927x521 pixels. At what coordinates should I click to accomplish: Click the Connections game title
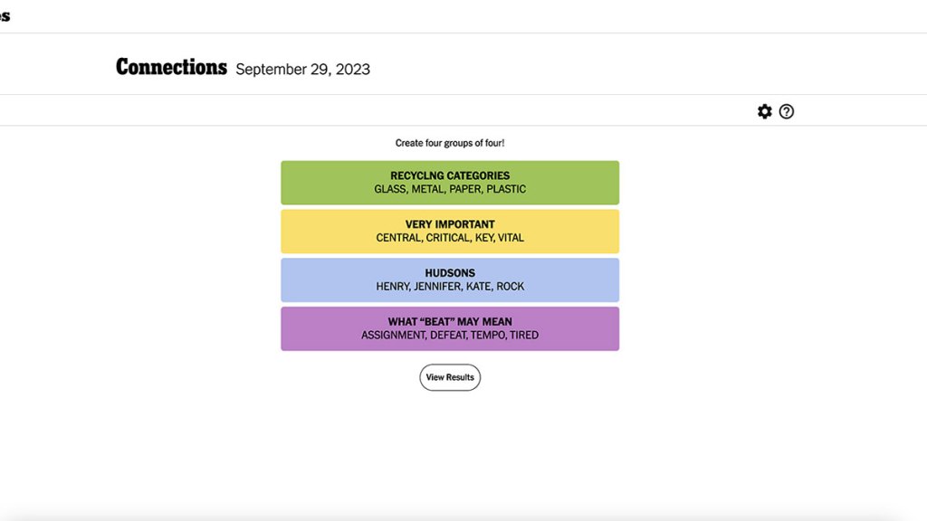pos(171,67)
